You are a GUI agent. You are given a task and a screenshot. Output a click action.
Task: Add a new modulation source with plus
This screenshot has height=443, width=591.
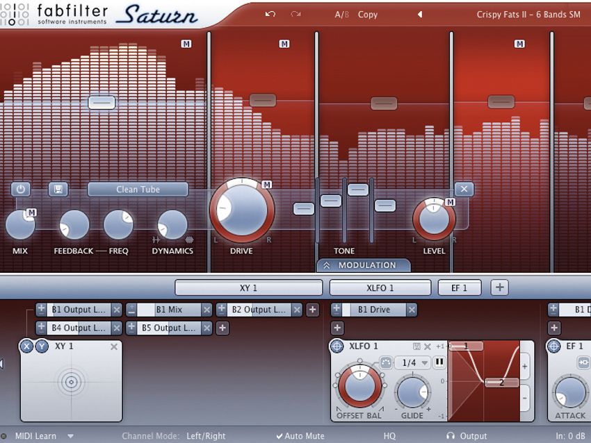point(499,287)
